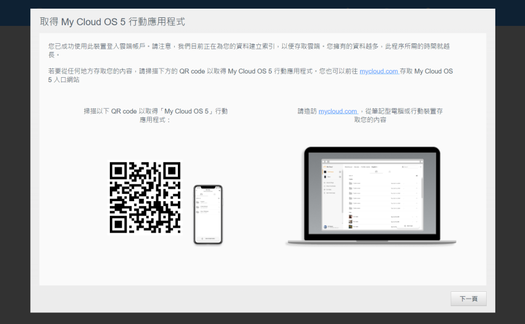Open the mycloud.com link in the top paragraph
This screenshot has height=324, width=525.
click(379, 72)
